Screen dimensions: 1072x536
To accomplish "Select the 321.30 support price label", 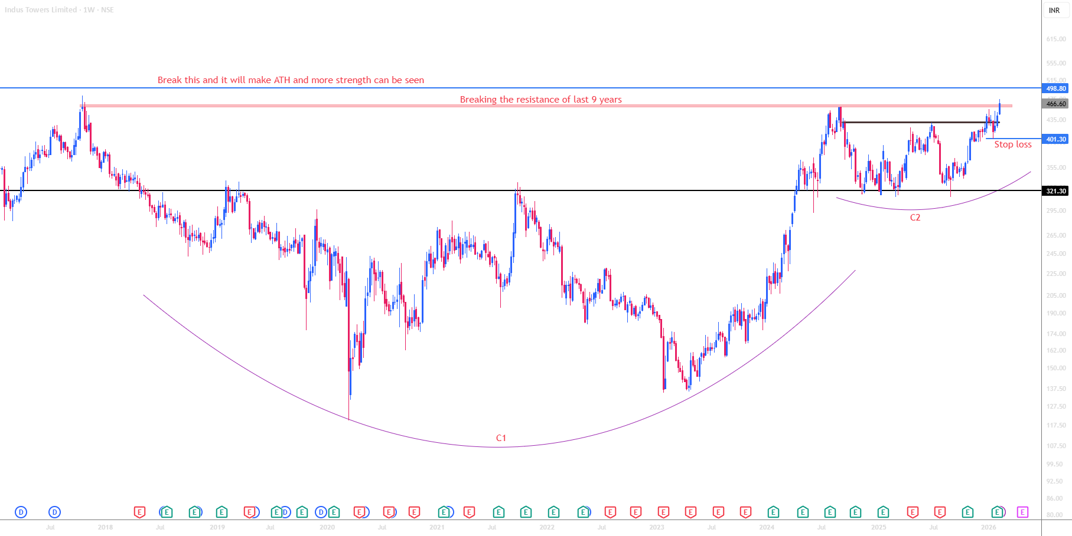I will 1056,191.
